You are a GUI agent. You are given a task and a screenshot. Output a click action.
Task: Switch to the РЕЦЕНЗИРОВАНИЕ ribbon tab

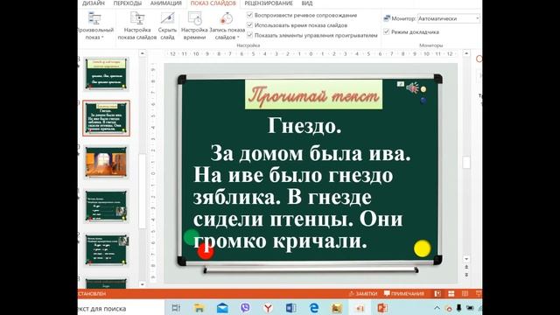[269, 3]
